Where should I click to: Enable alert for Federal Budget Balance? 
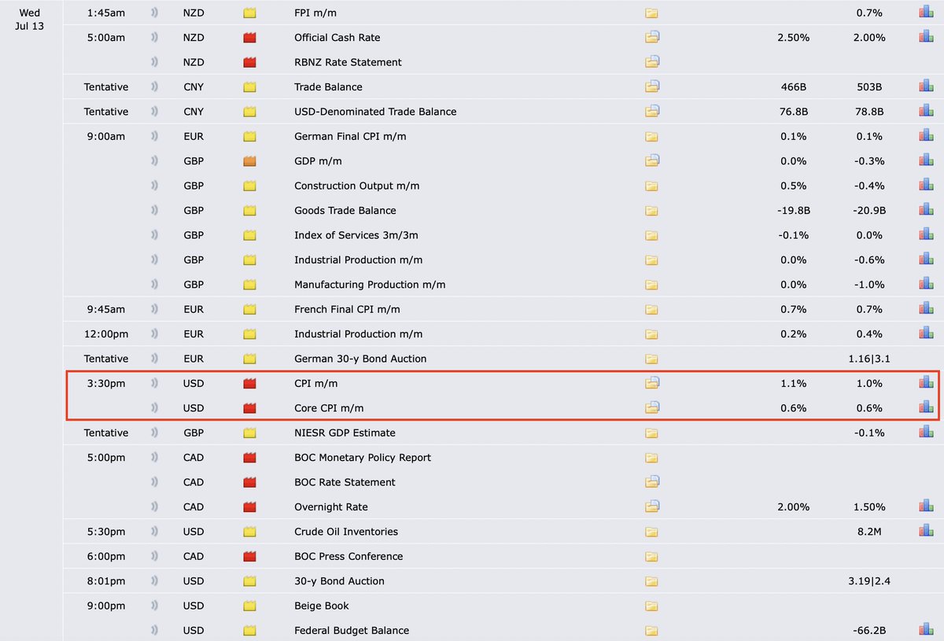point(154,630)
